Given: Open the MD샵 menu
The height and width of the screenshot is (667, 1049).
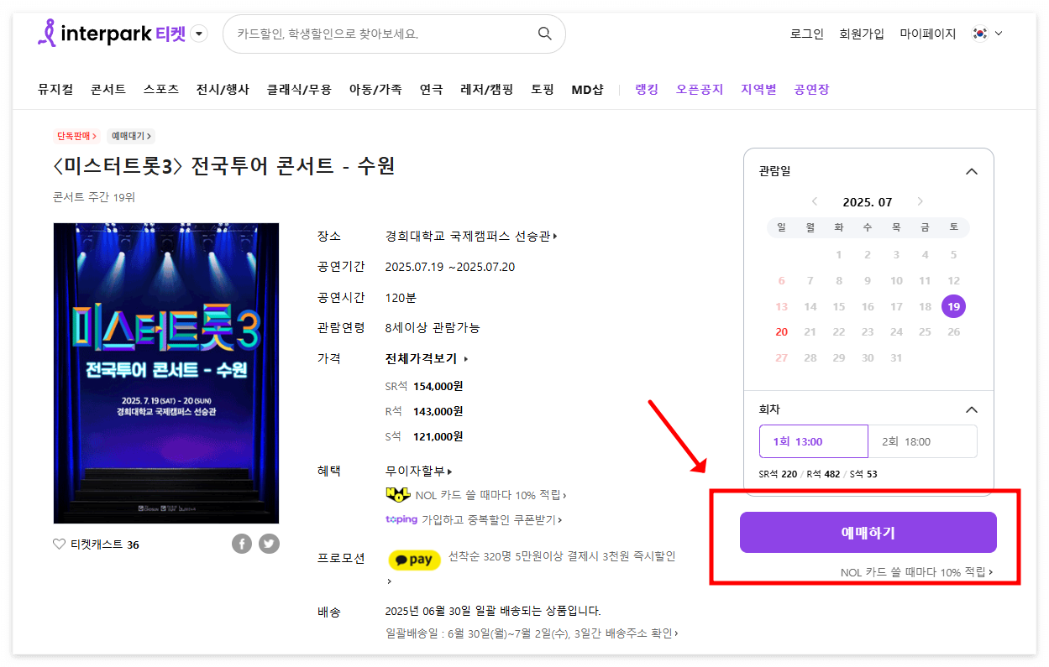Looking at the screenshot, I should (587, 89).
